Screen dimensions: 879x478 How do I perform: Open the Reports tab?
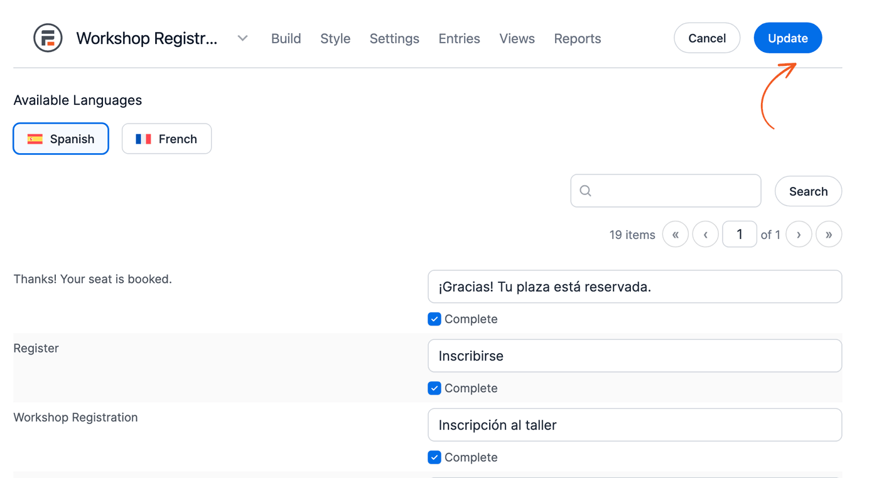click(x=578, y=38)
